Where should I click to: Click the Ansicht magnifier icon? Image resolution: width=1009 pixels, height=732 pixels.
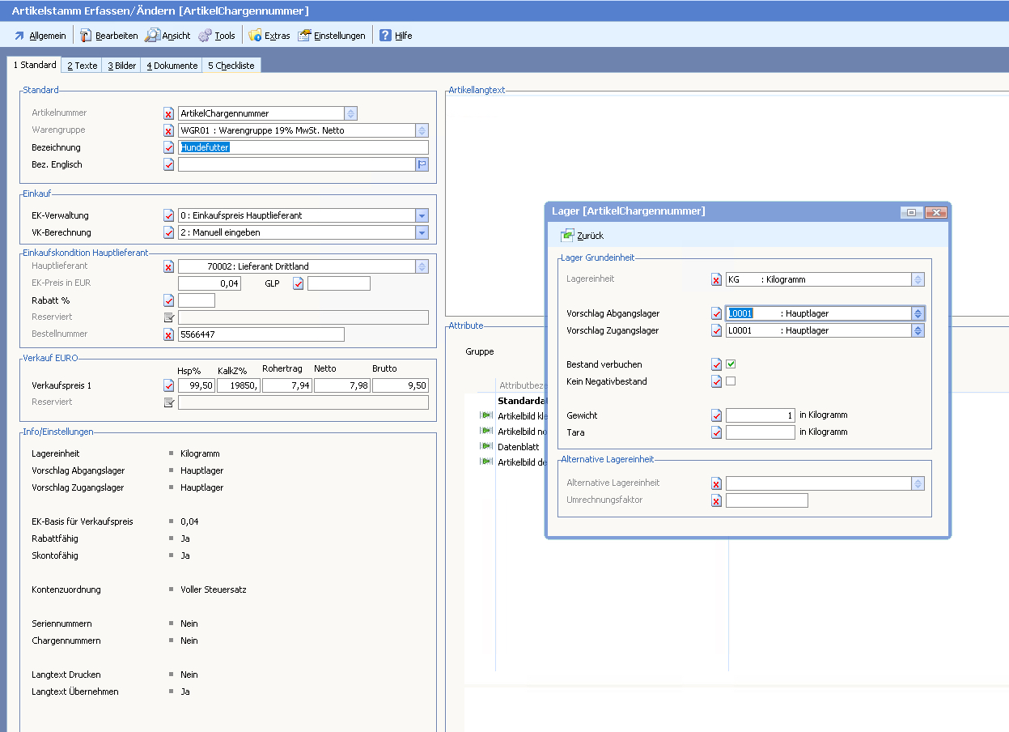(x=152, y=36)
